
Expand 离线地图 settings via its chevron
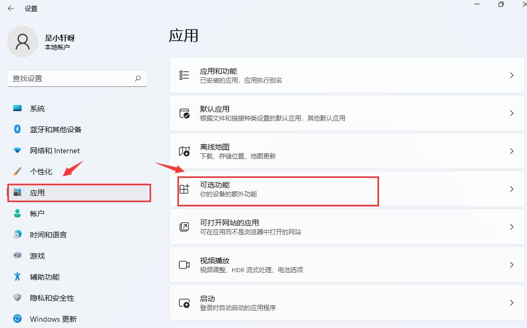coord(511,151)
